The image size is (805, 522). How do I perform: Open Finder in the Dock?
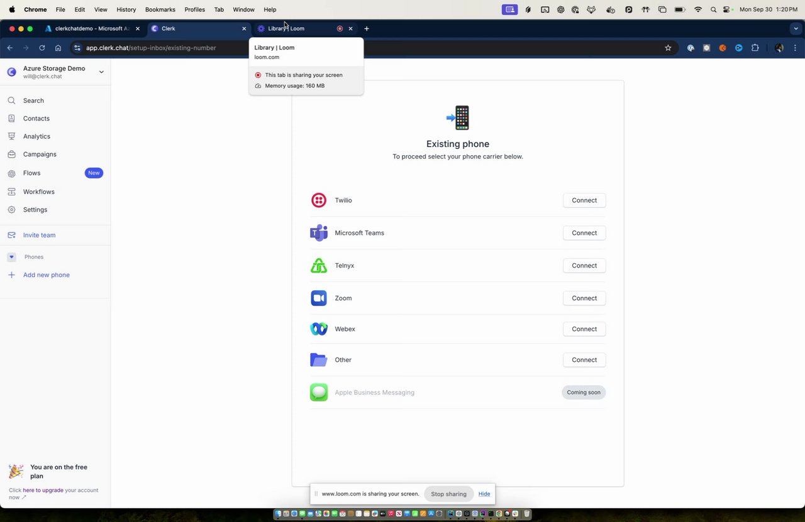point(279,514)
